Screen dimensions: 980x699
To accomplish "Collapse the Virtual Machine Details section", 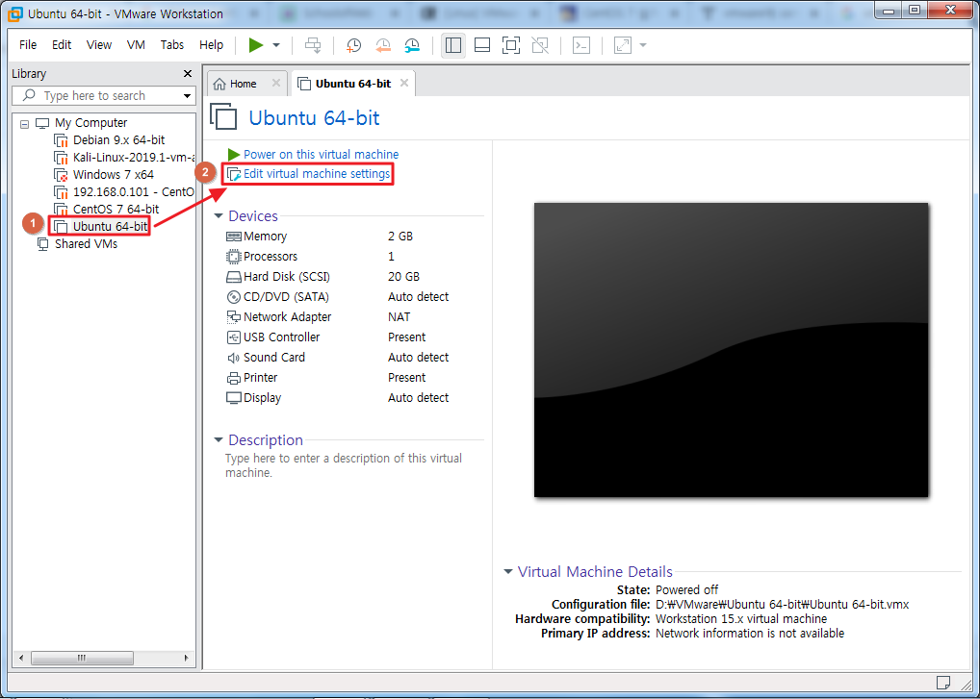I will [508, 572].
